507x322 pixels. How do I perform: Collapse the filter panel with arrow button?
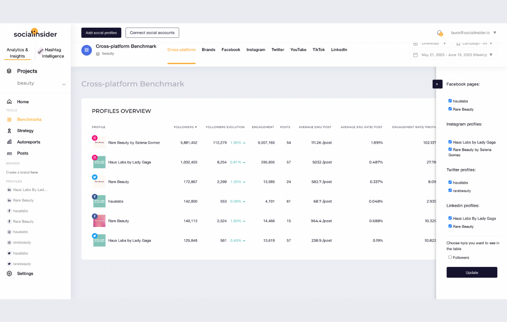pos(437,84)
